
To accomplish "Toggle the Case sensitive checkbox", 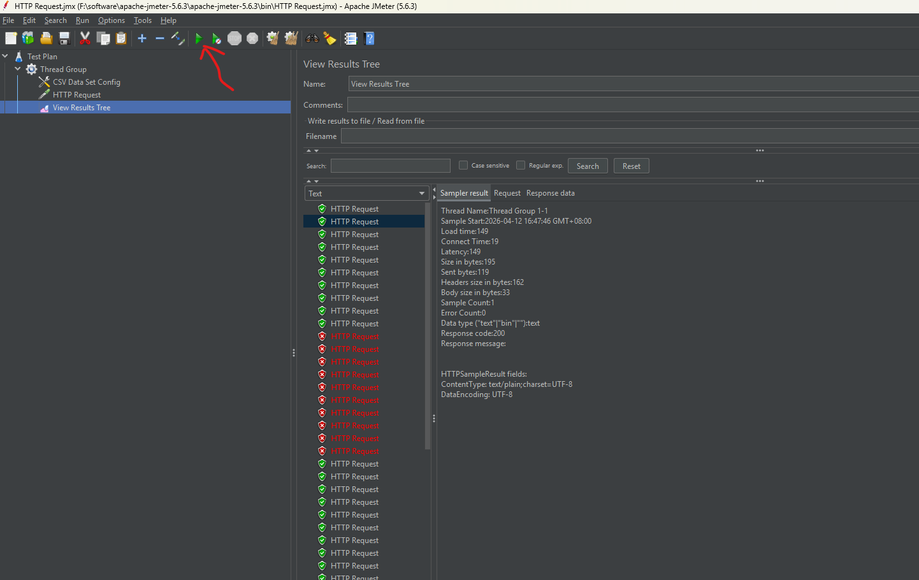I will click(x=463, y=165).
